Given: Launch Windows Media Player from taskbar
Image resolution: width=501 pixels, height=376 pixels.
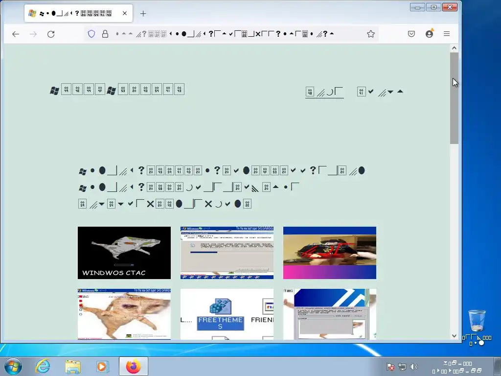Looking at the screenshot, I should pos(102,366).
